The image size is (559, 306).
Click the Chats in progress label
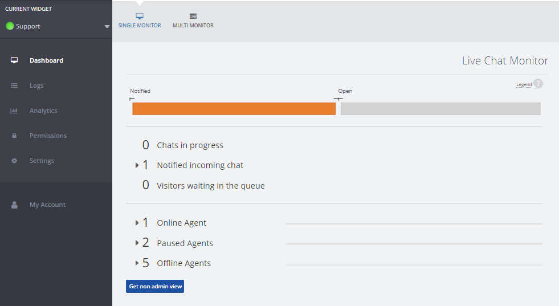point(190,145)
